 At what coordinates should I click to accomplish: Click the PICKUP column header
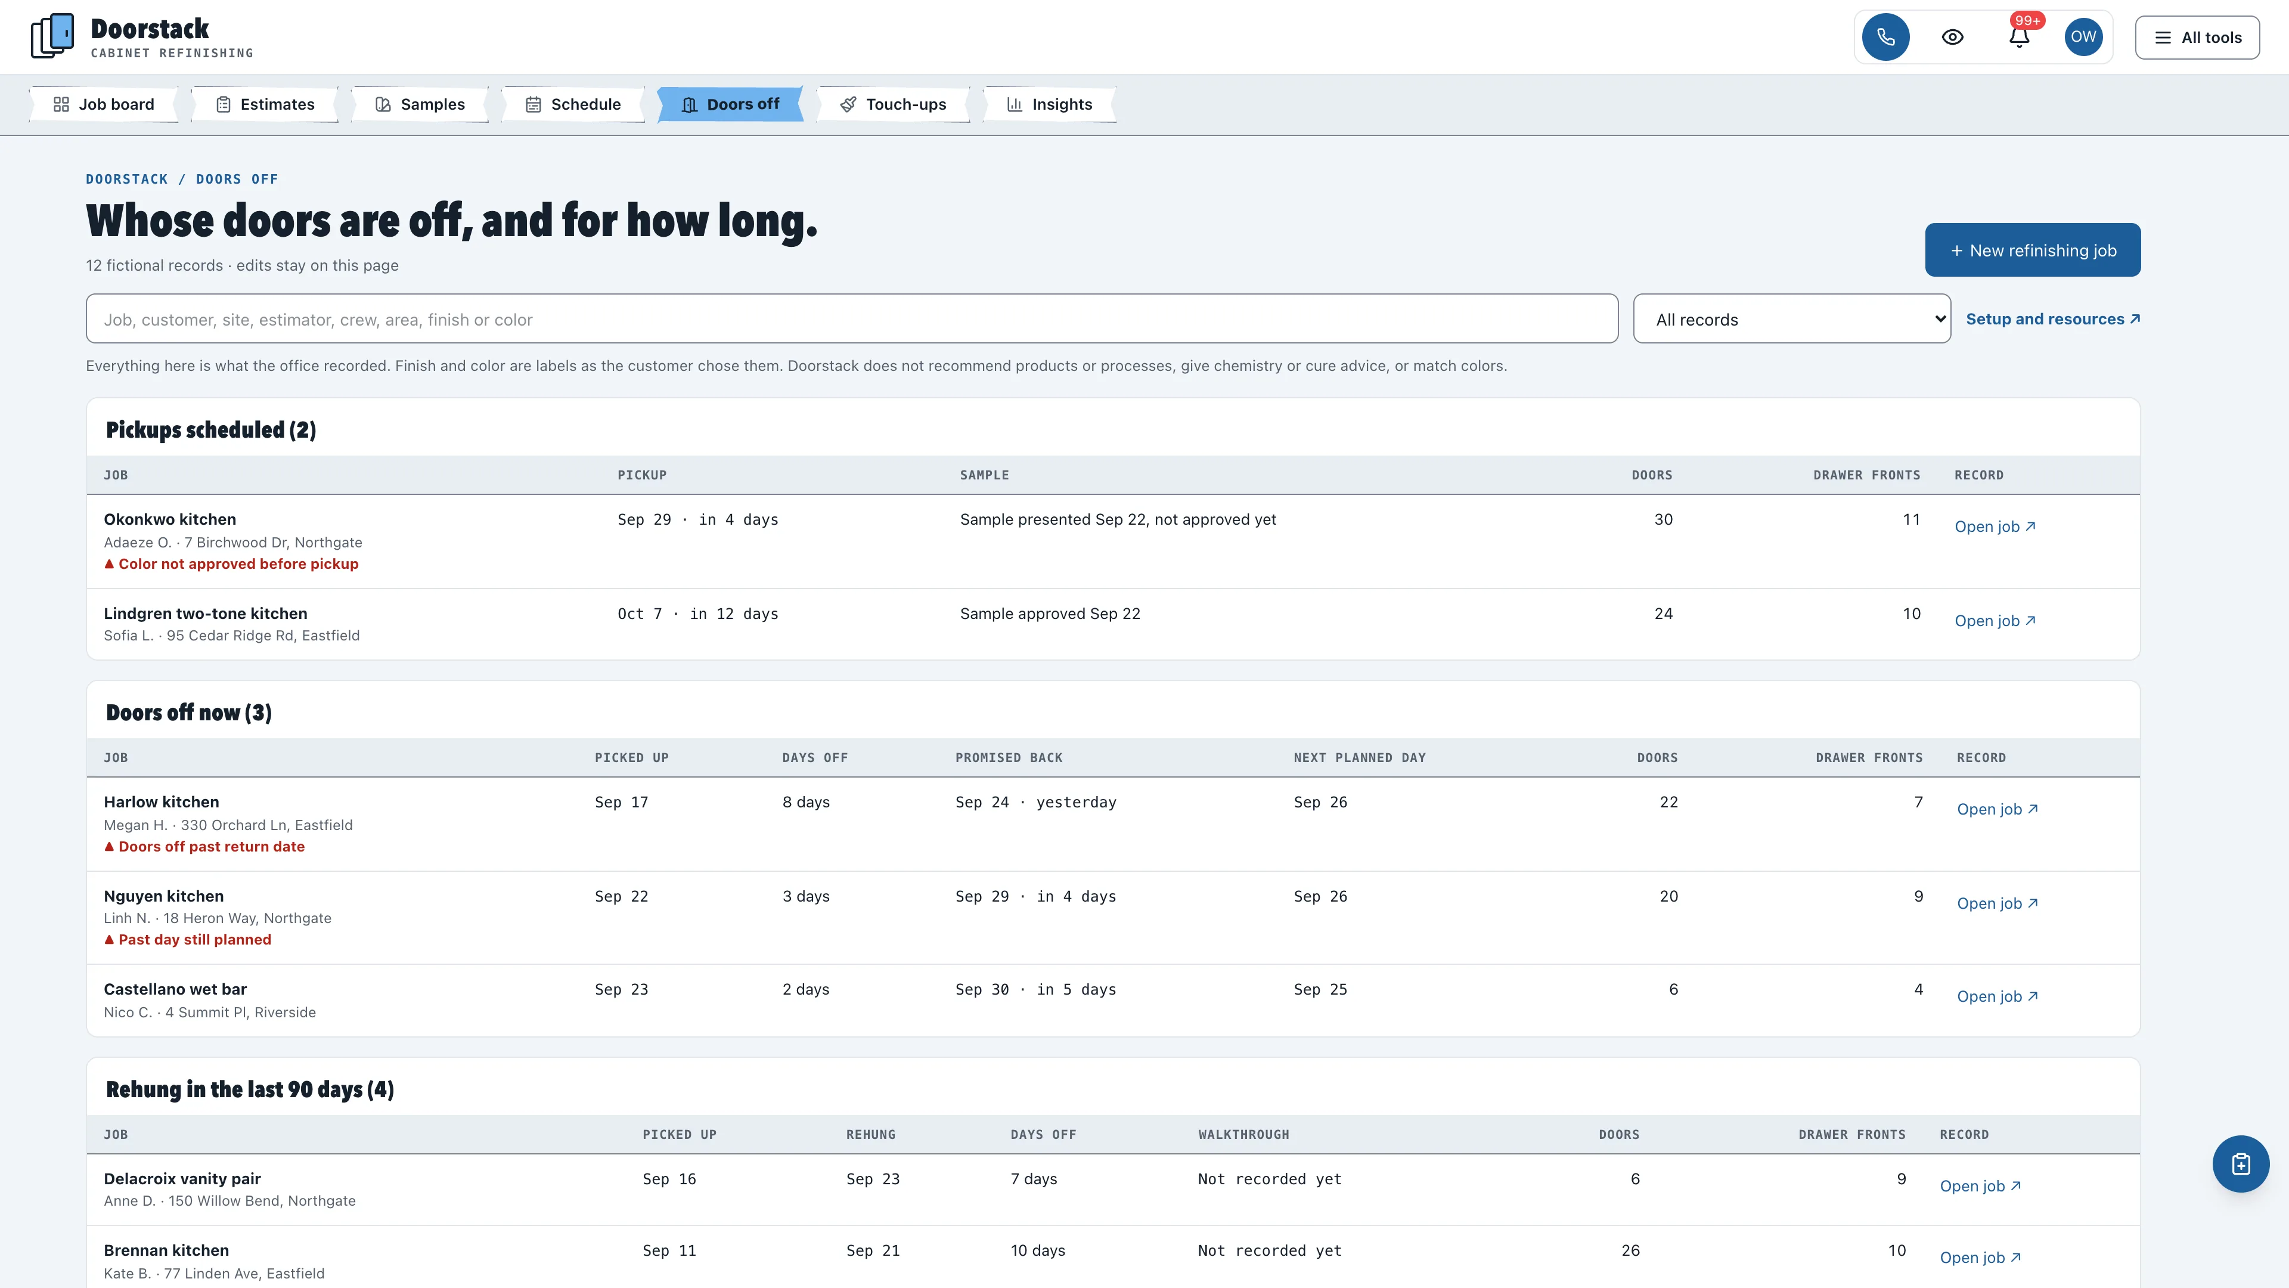641,475
